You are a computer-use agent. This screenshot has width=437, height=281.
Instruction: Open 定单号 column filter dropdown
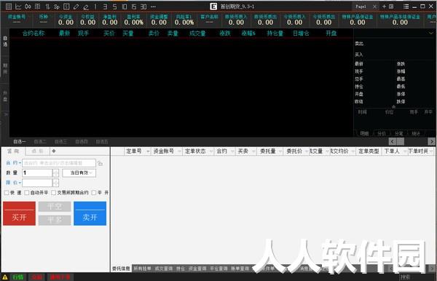148,151
